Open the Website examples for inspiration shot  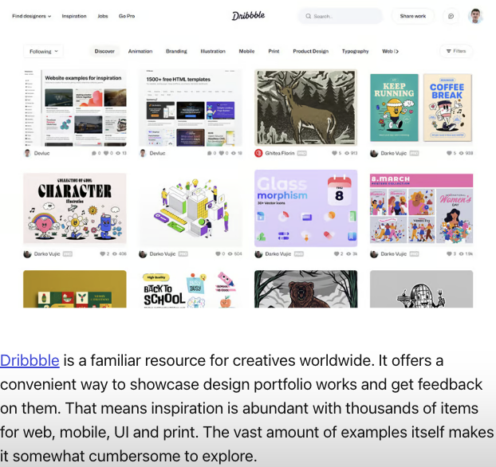(x=75, y=108)
